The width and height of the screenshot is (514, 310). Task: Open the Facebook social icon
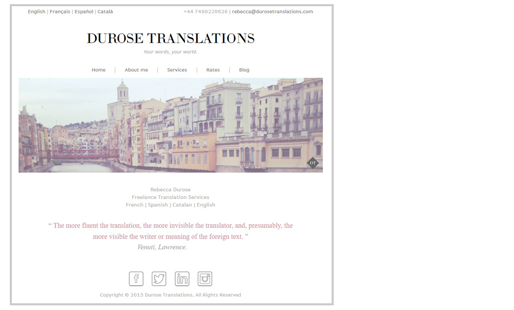click(x=136, y=279)
